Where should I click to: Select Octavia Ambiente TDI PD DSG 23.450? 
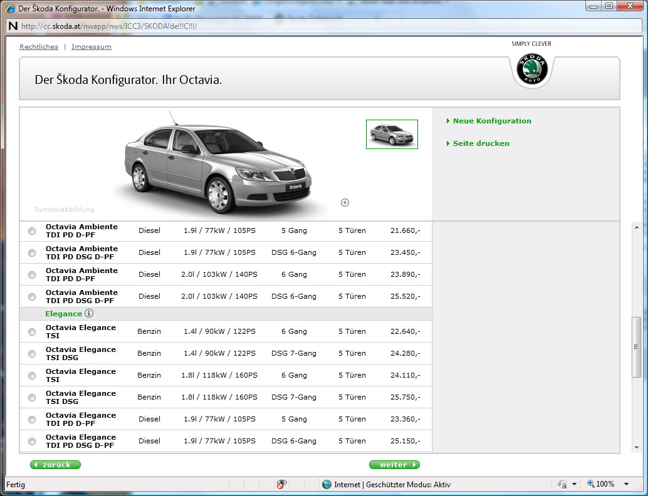click(x=32, y=253)
